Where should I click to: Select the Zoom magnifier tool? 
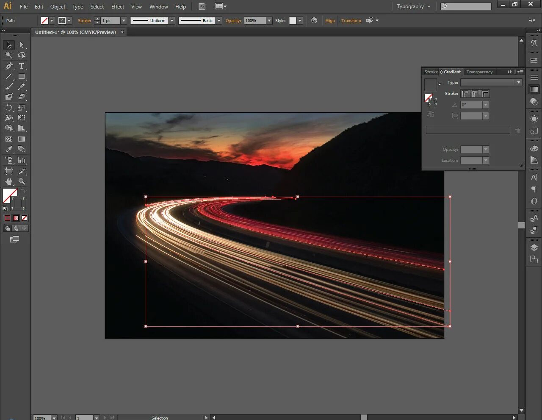(x=22, y=181)
